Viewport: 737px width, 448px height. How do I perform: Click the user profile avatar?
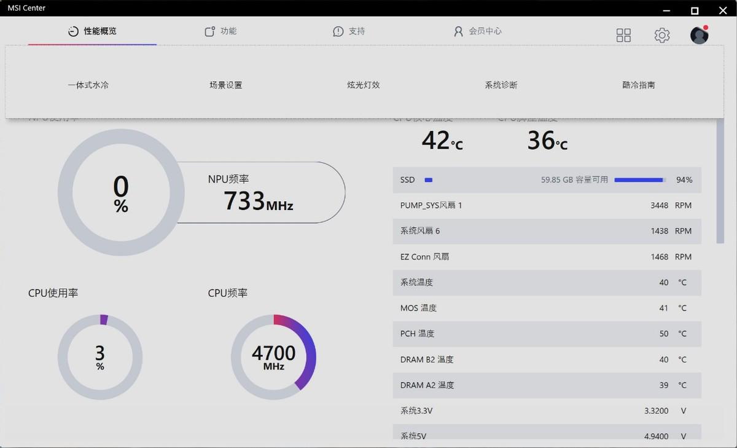(x=699, y=36)
